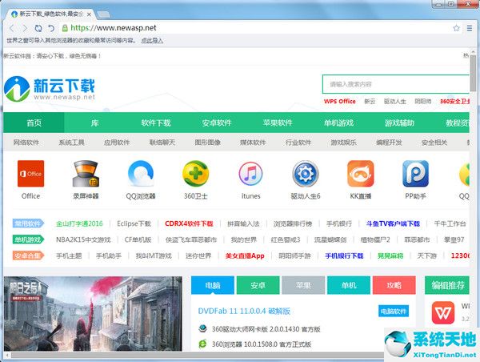Image resolution: width=480 pixels, height=362 pixels.
Task: Open the 斗鱼TV客户端下载 link
Action: point(393,223)
